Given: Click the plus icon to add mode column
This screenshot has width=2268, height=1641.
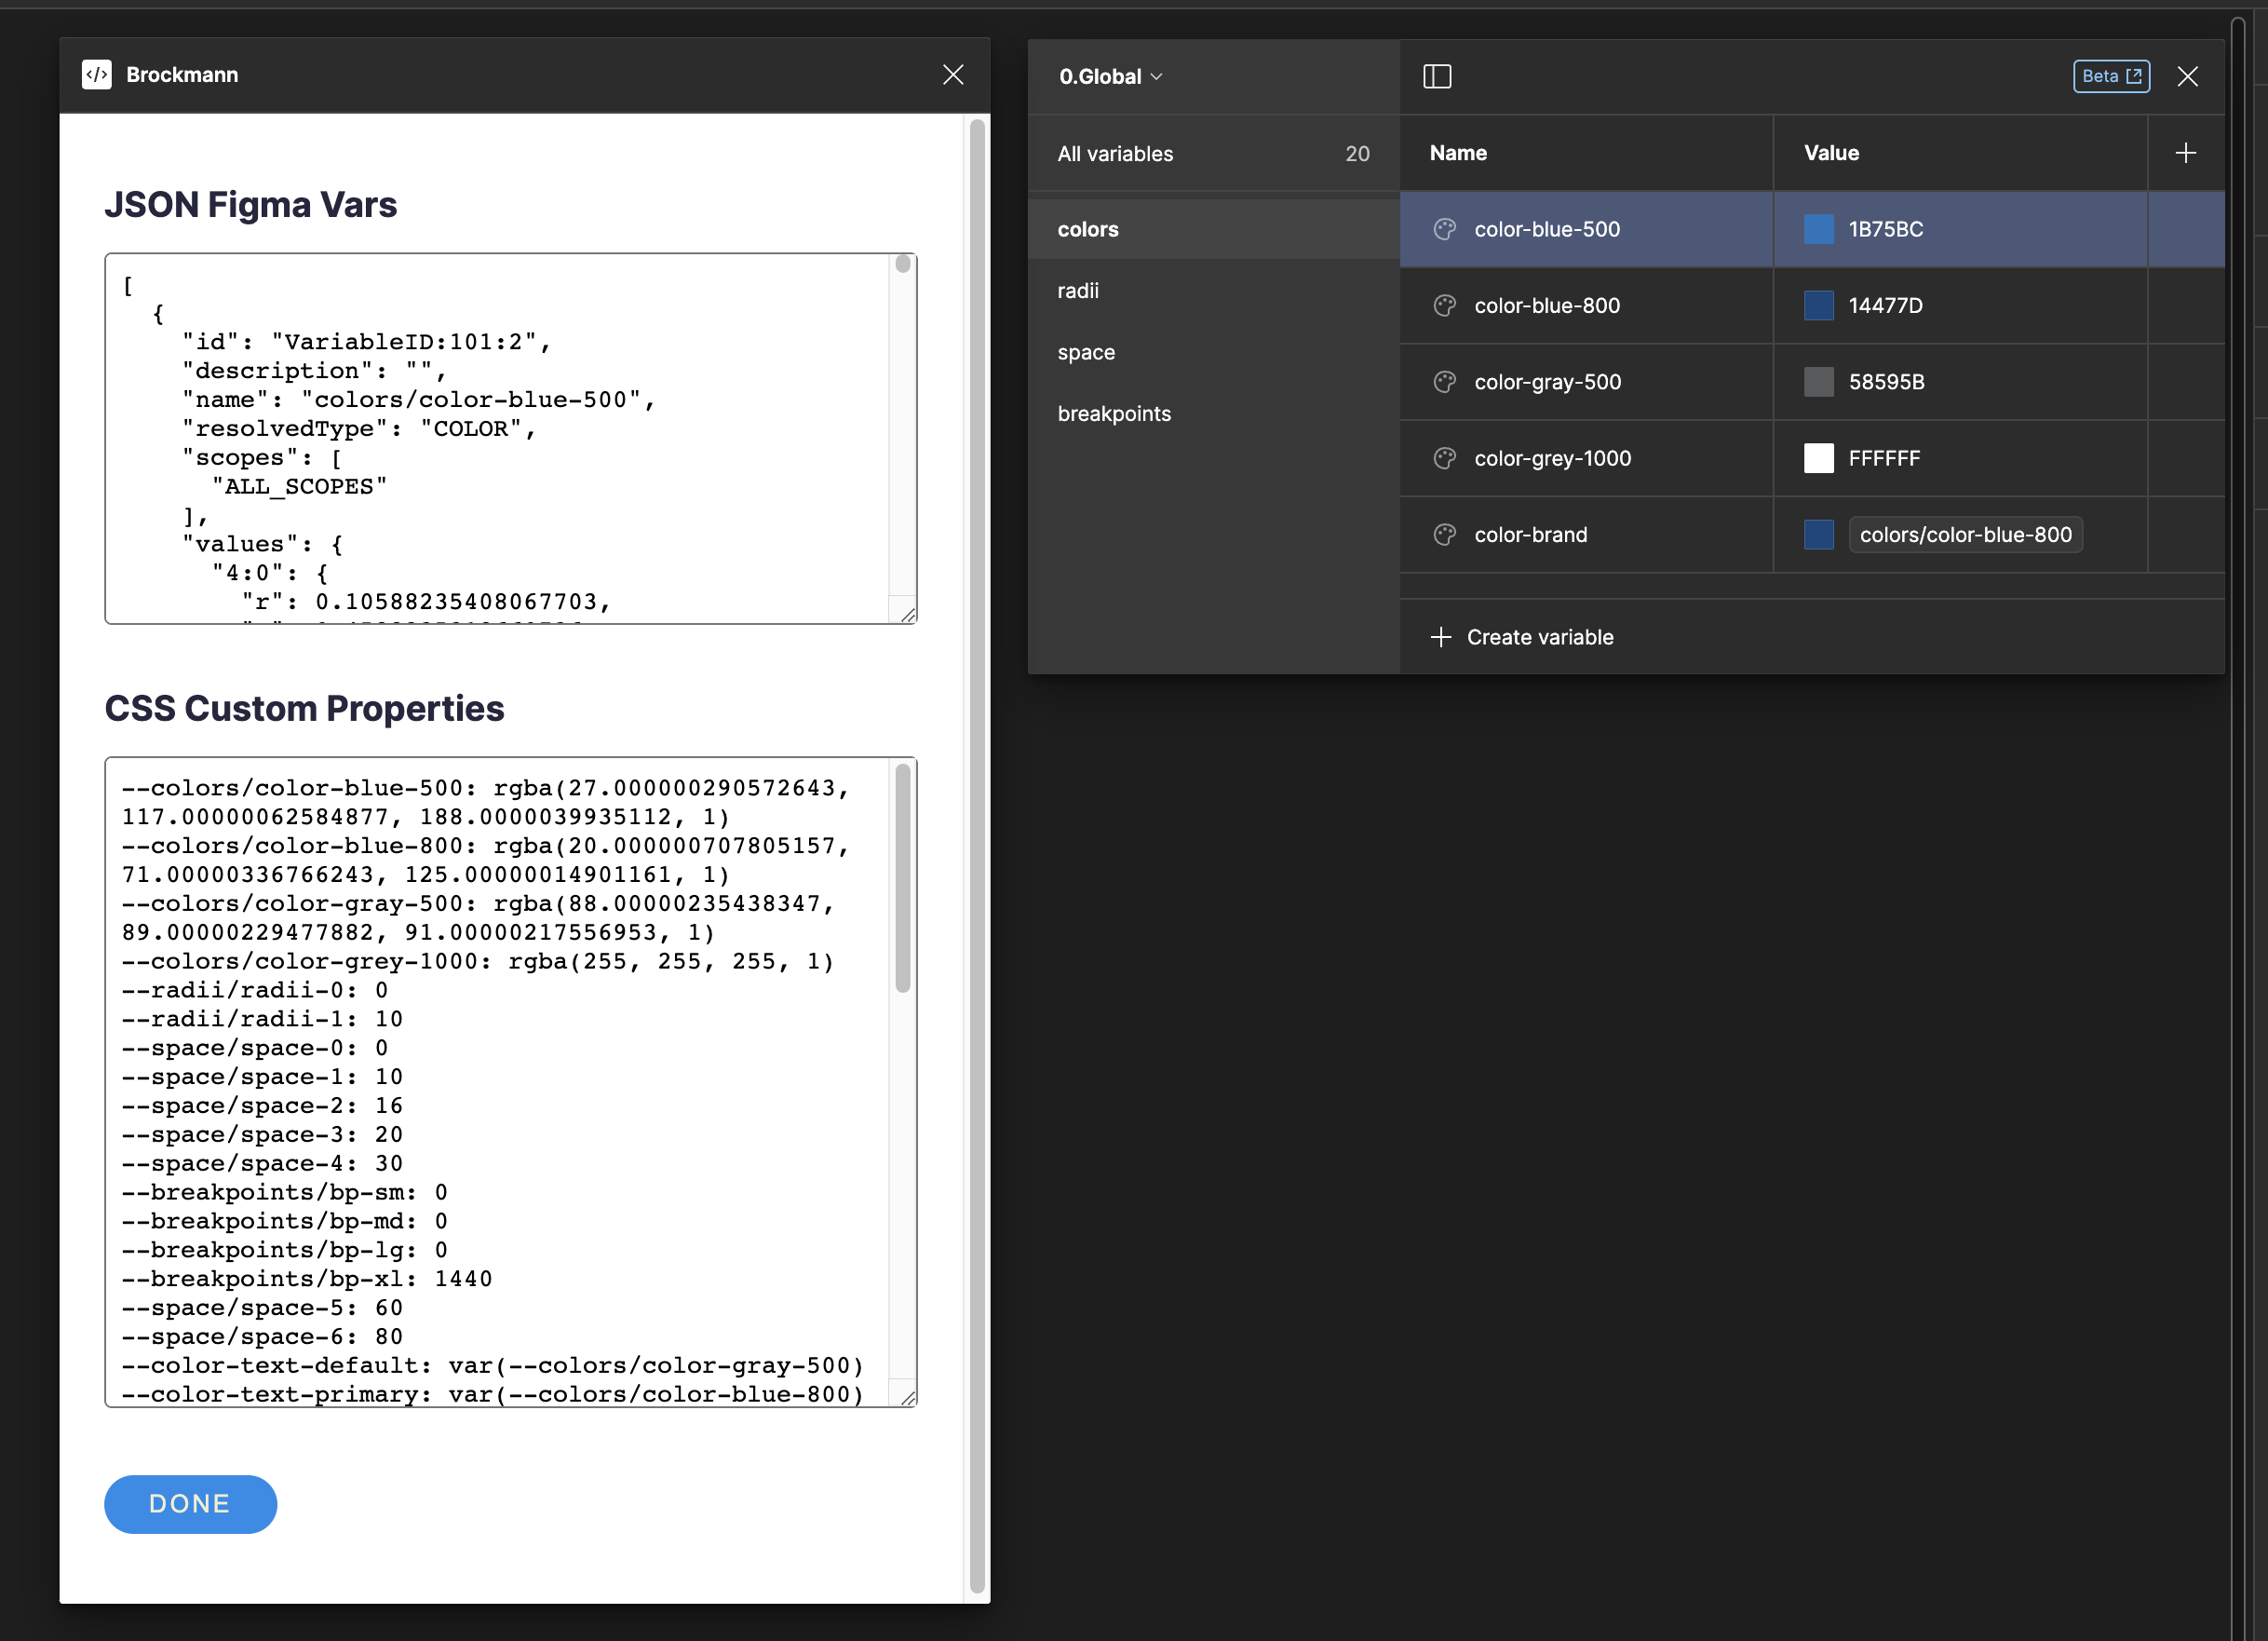Looking at the screenshot, I should coord(2185,153).
